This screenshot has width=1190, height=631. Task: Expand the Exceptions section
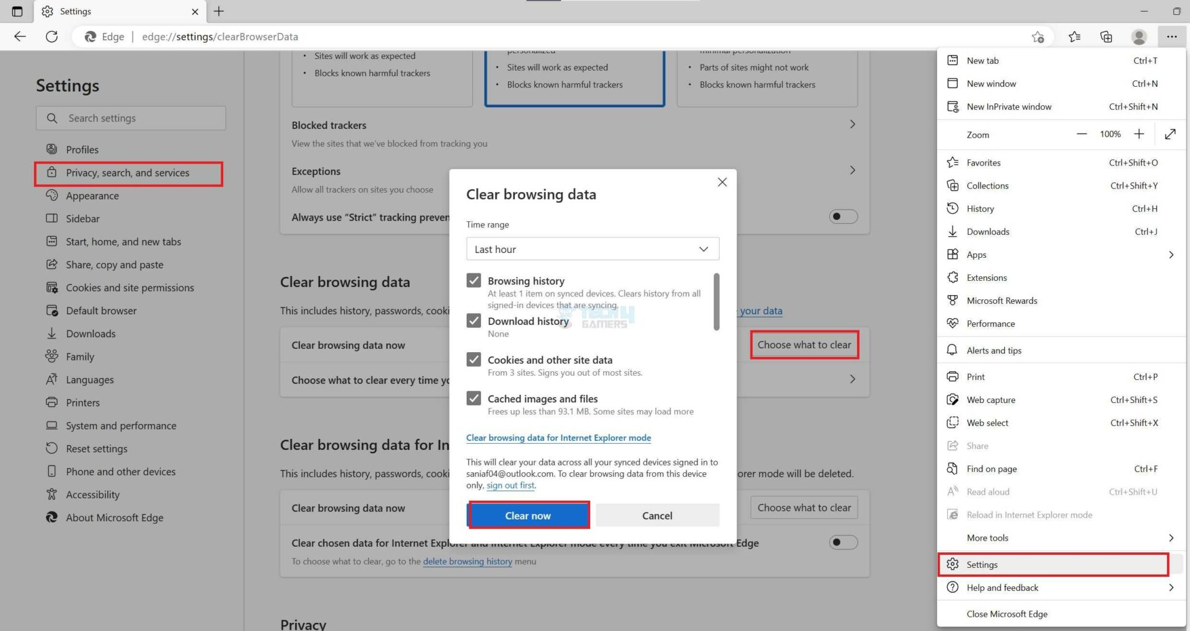click(x=853, y=170)
